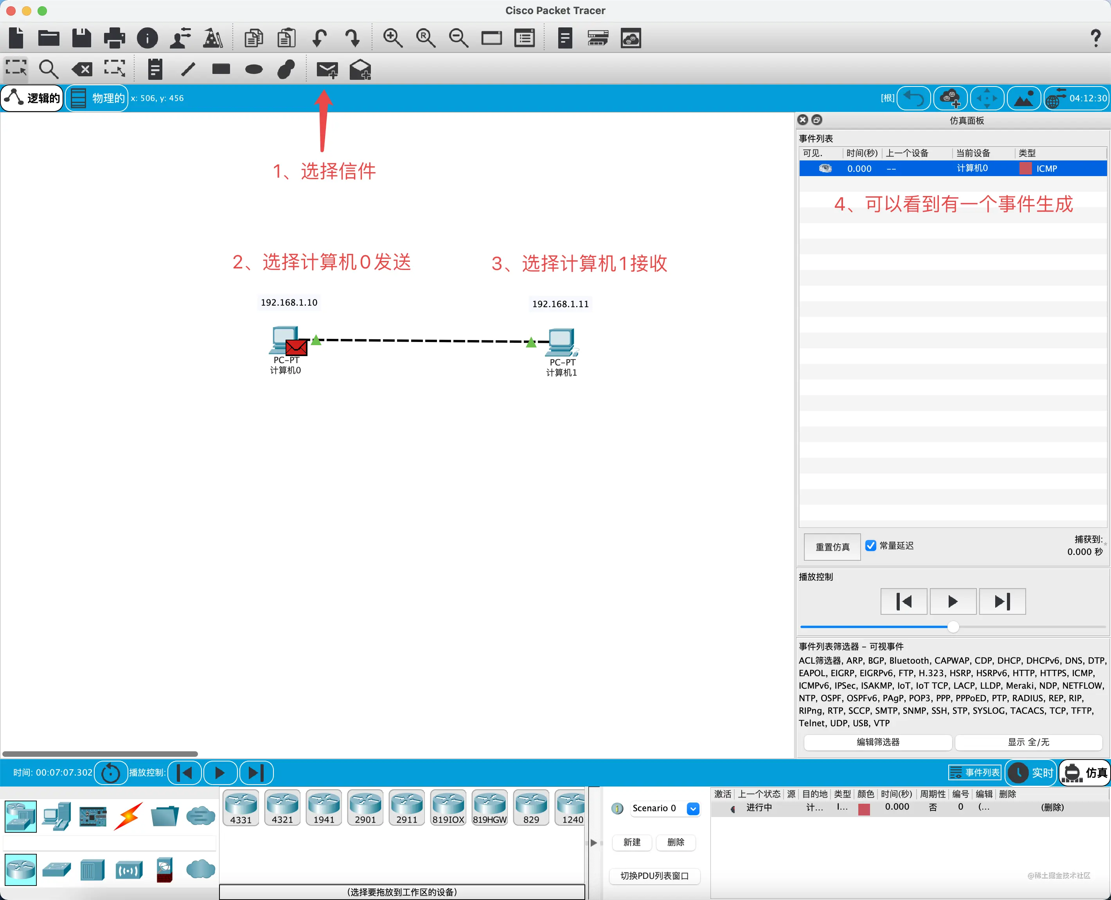Toggle the 事件列表 event list panel
Viewport: 1111px width, 900px height.
[x=974, y=772]
